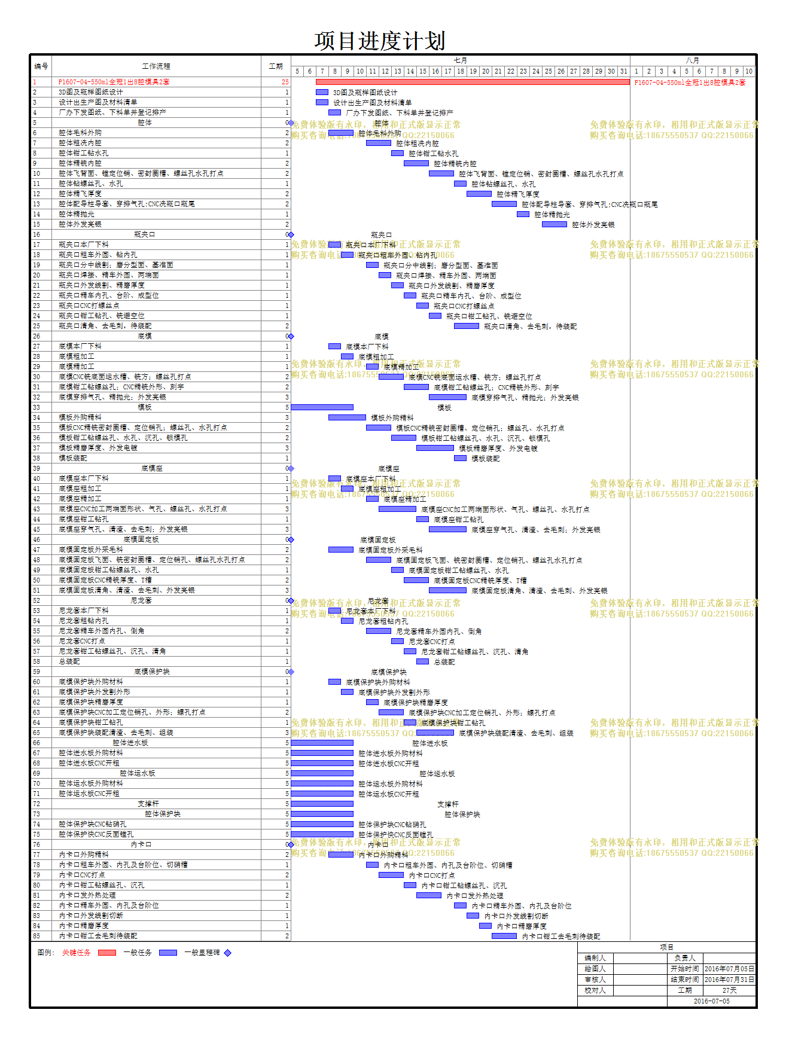Select the Gantt bar for 3D图及瓶样图纸设计
This screenshot has height=1037, width=786.
322,92
